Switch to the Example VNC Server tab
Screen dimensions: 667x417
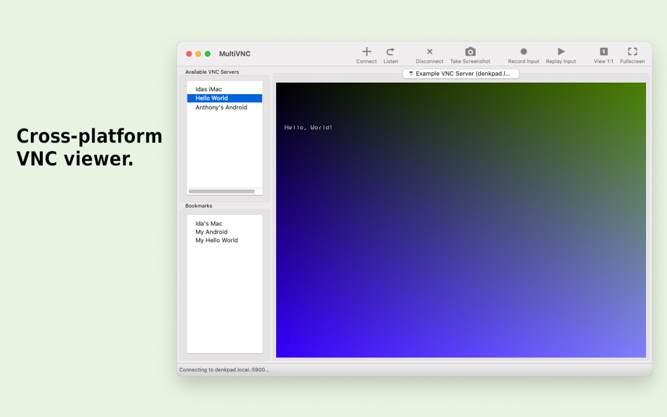[461, 74]
